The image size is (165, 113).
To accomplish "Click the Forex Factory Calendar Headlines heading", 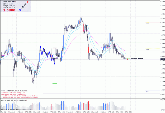I will pyautogui.click(x=14, y=91).
